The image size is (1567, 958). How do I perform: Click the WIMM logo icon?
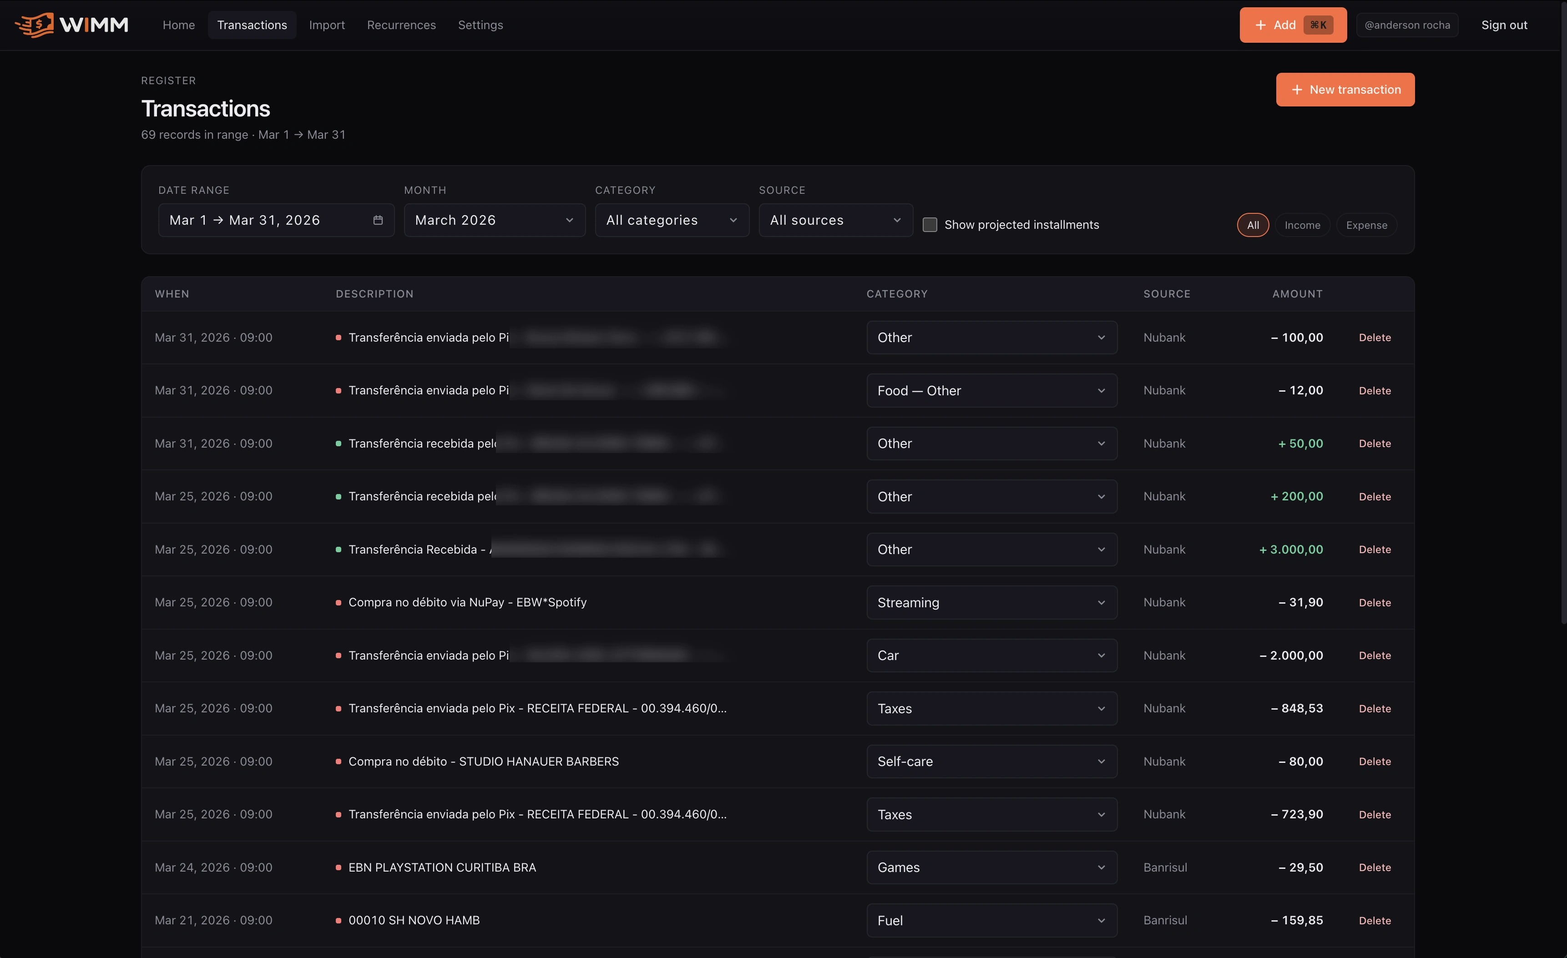coord(35,25)
